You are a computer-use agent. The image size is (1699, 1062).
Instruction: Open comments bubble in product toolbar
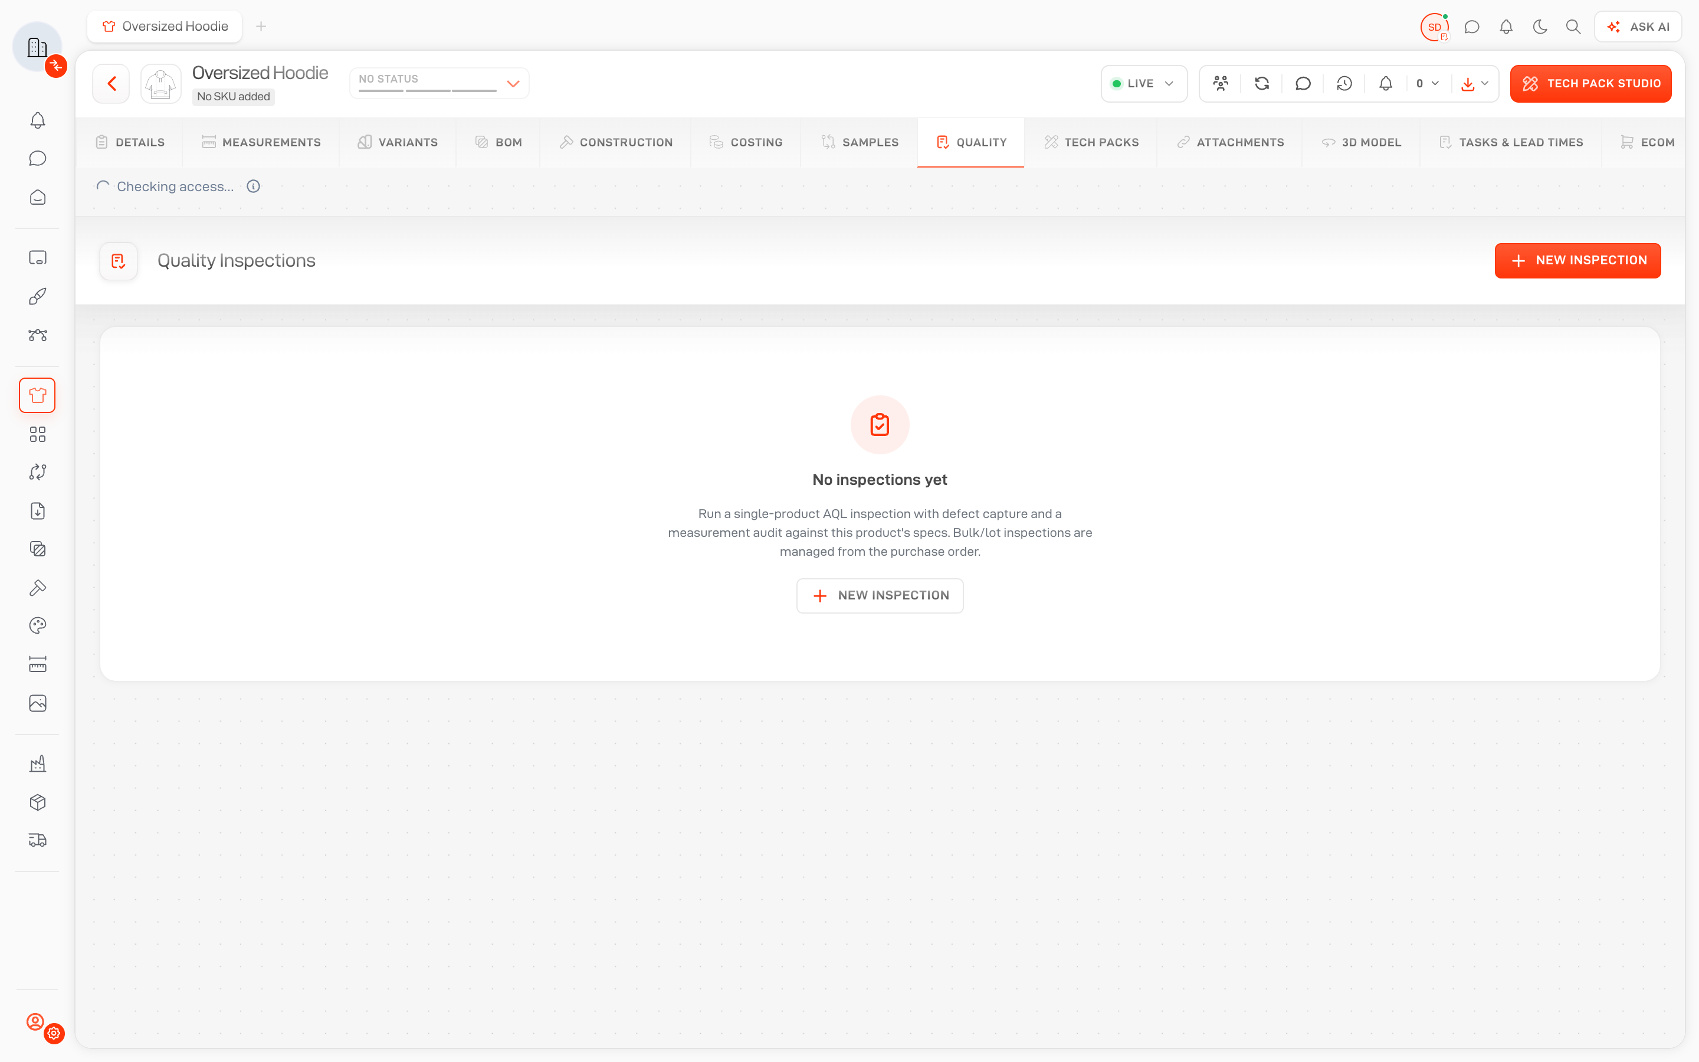[1303, 84]
